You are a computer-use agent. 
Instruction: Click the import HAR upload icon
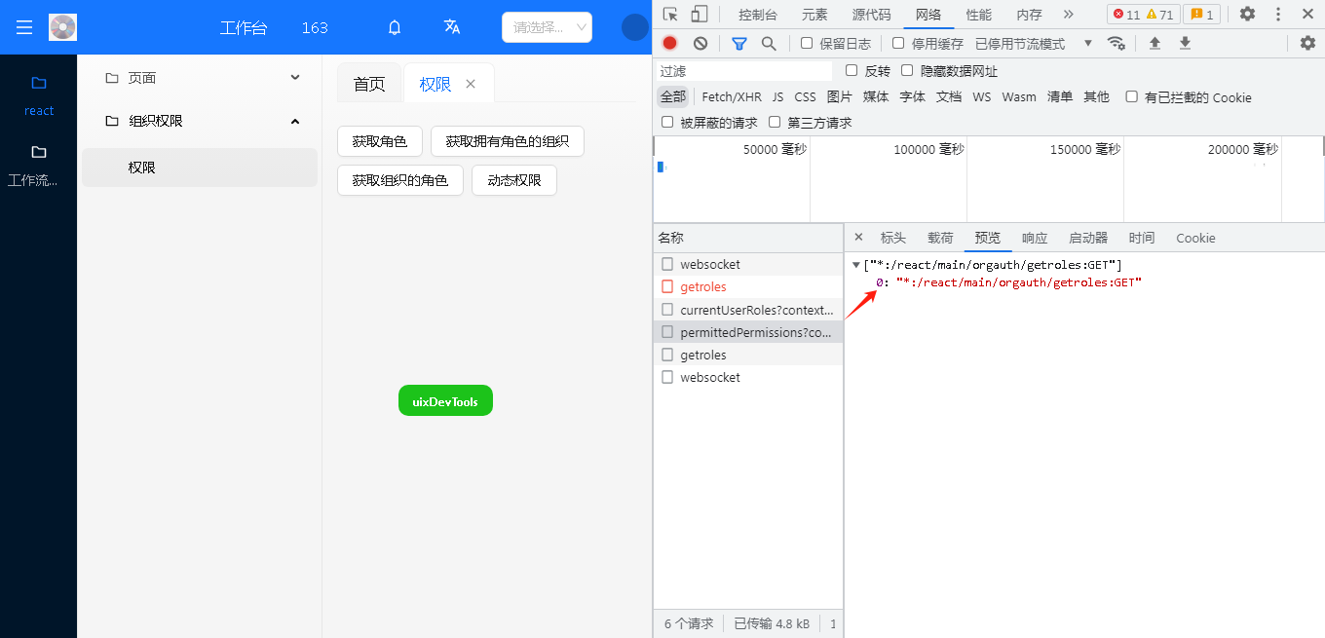(1155, 43)
